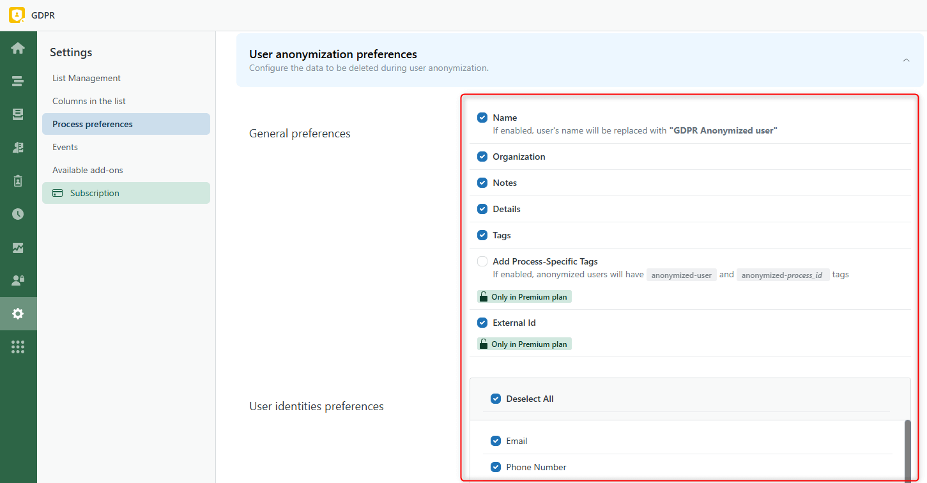Image resolution: width=927 pixels, height=483 pixels.
Task: Open Events settings
Action: [x=126, y=147]
